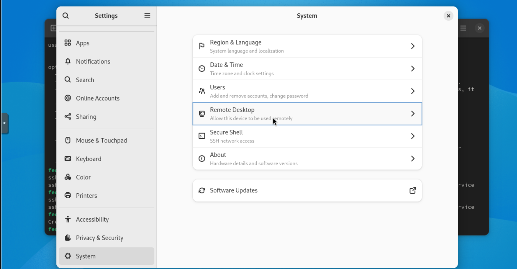Select Sharing in the sidebar

(107, 117)
